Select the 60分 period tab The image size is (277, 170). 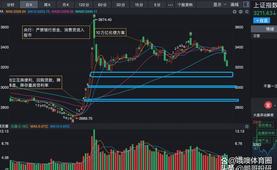pyautogui.click(x=102, y=4)
